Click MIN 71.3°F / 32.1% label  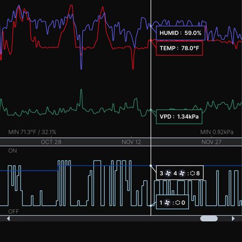point(32,132)
